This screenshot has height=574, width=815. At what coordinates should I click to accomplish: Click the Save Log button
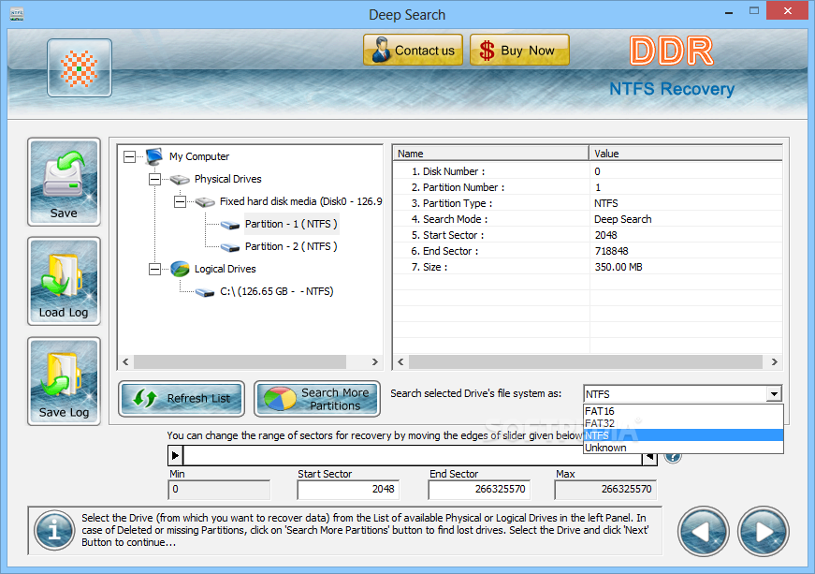64,381
